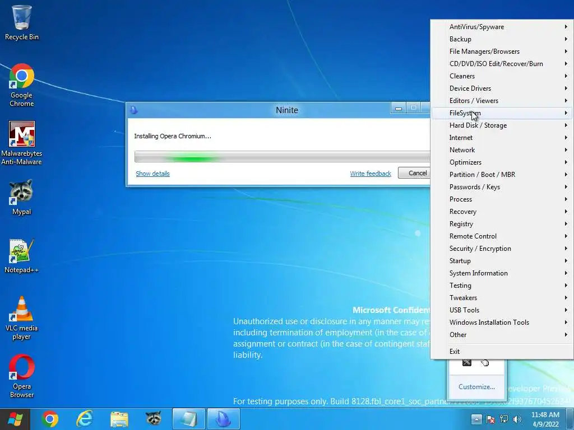
Task: Select the VLC media player desktop icon
Action: point(22,318)
